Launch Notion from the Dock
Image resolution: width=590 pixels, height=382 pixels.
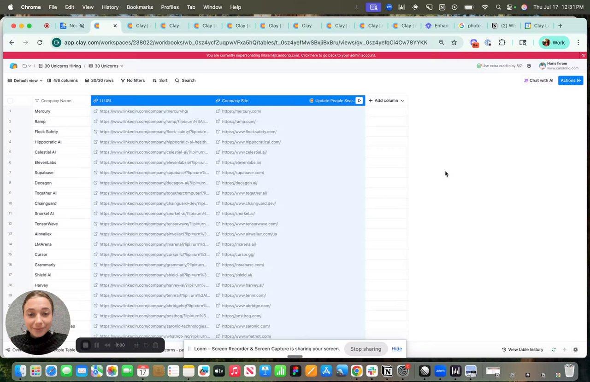387,370
